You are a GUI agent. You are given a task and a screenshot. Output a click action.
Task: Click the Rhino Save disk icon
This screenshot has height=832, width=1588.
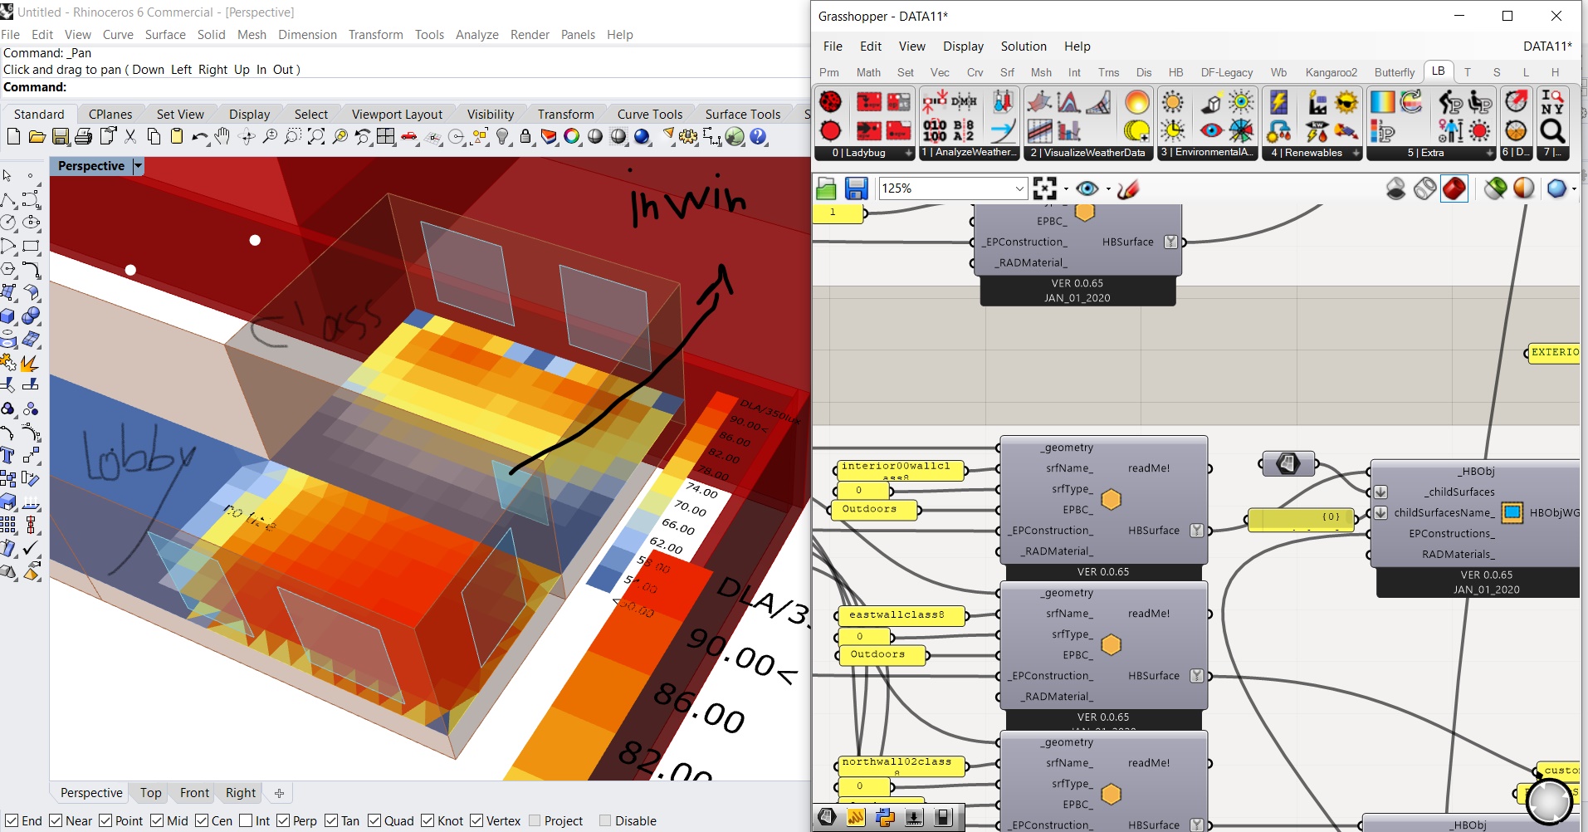pos(61,136)
